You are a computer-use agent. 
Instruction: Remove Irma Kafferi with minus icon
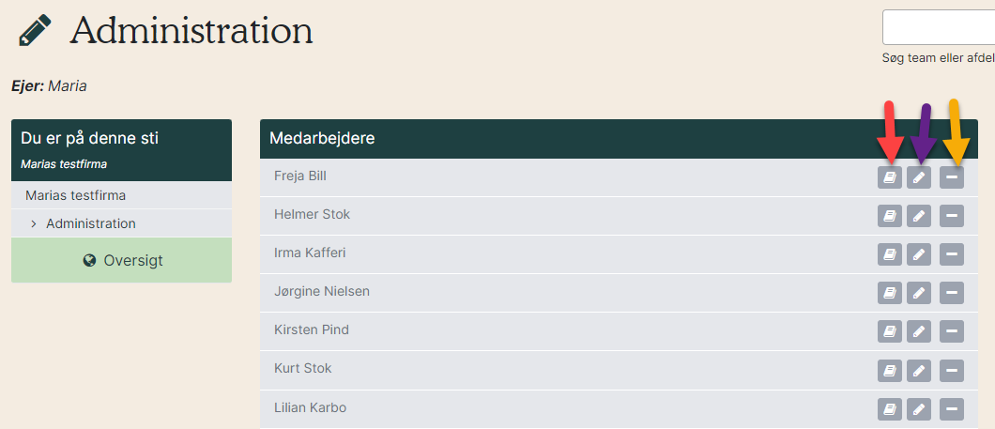(952, 254)
